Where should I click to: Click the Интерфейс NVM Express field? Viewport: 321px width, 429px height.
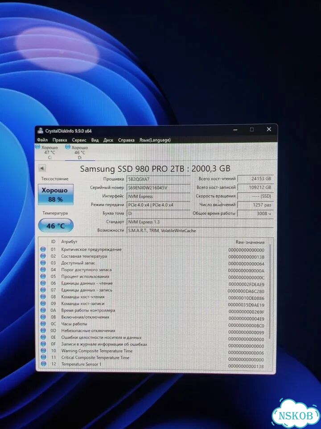pyautogui.click(x=158, y=196)
